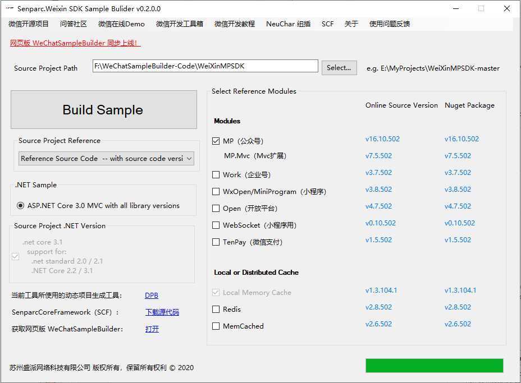Viewport: 521px width, 383px height.
Task: Open the 微信开发教程 menu
Action: (235, 24)
